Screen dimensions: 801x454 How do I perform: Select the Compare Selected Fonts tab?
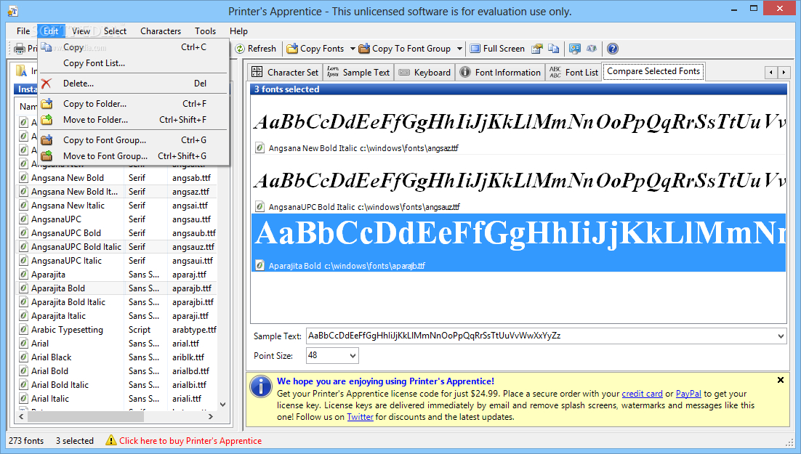(x=653, y=71)
